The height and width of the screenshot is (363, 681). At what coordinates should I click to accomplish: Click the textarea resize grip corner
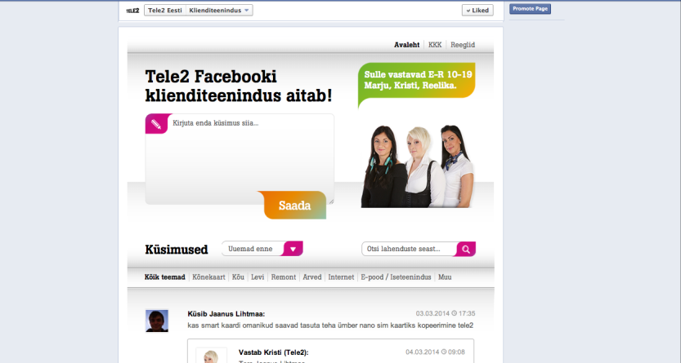(331, 201)
